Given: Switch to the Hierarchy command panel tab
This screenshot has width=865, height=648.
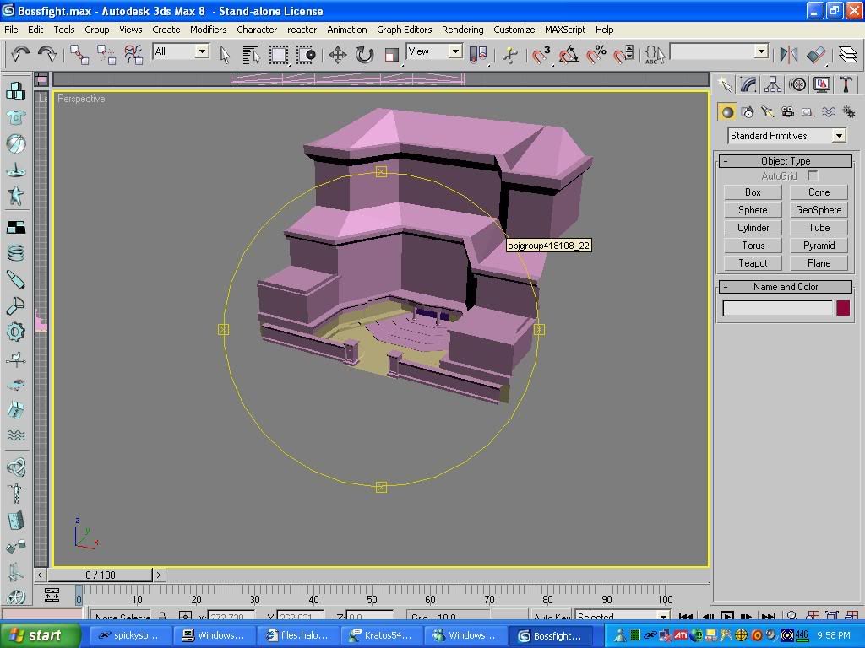Looking at the screenshot, I should coord(773,85).
